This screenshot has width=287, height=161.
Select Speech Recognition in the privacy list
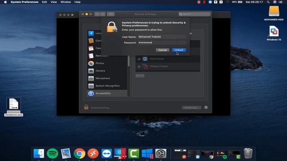click(107, 86)
